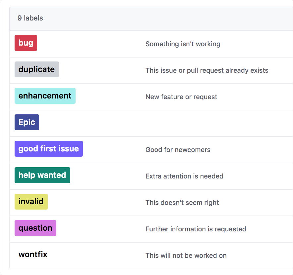
Task: Open the wontfix label
Action: pyautogui.click(x=33, y=255)
